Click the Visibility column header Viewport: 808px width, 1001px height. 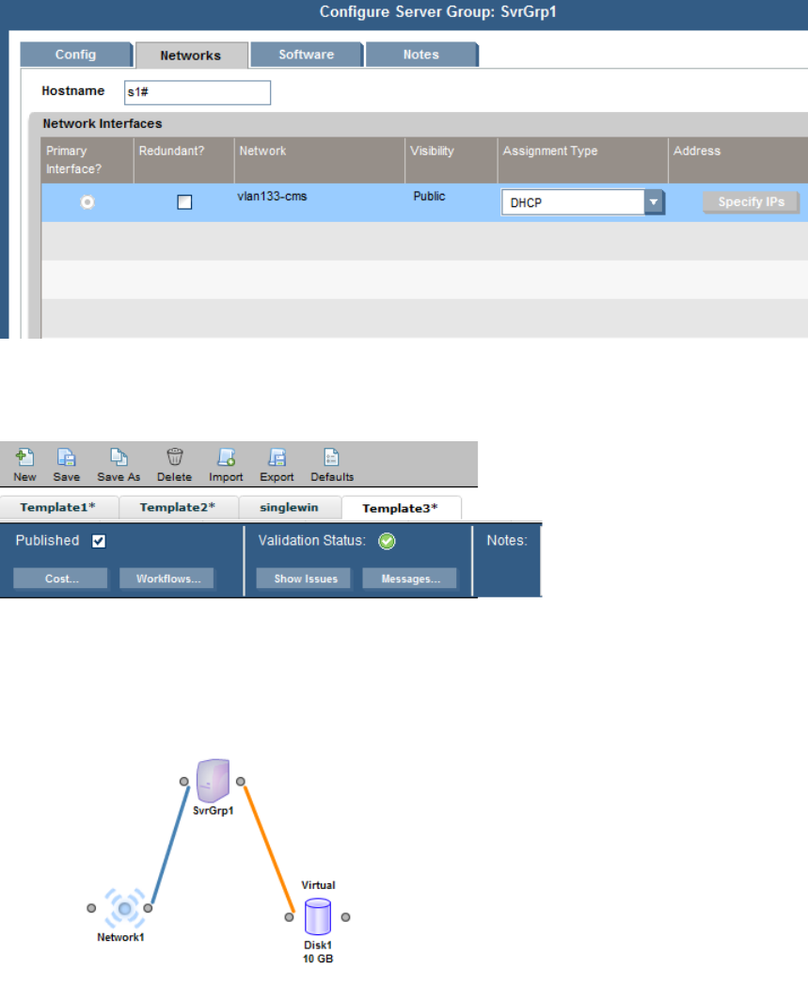pyautogui.click(x=452, y=160)
